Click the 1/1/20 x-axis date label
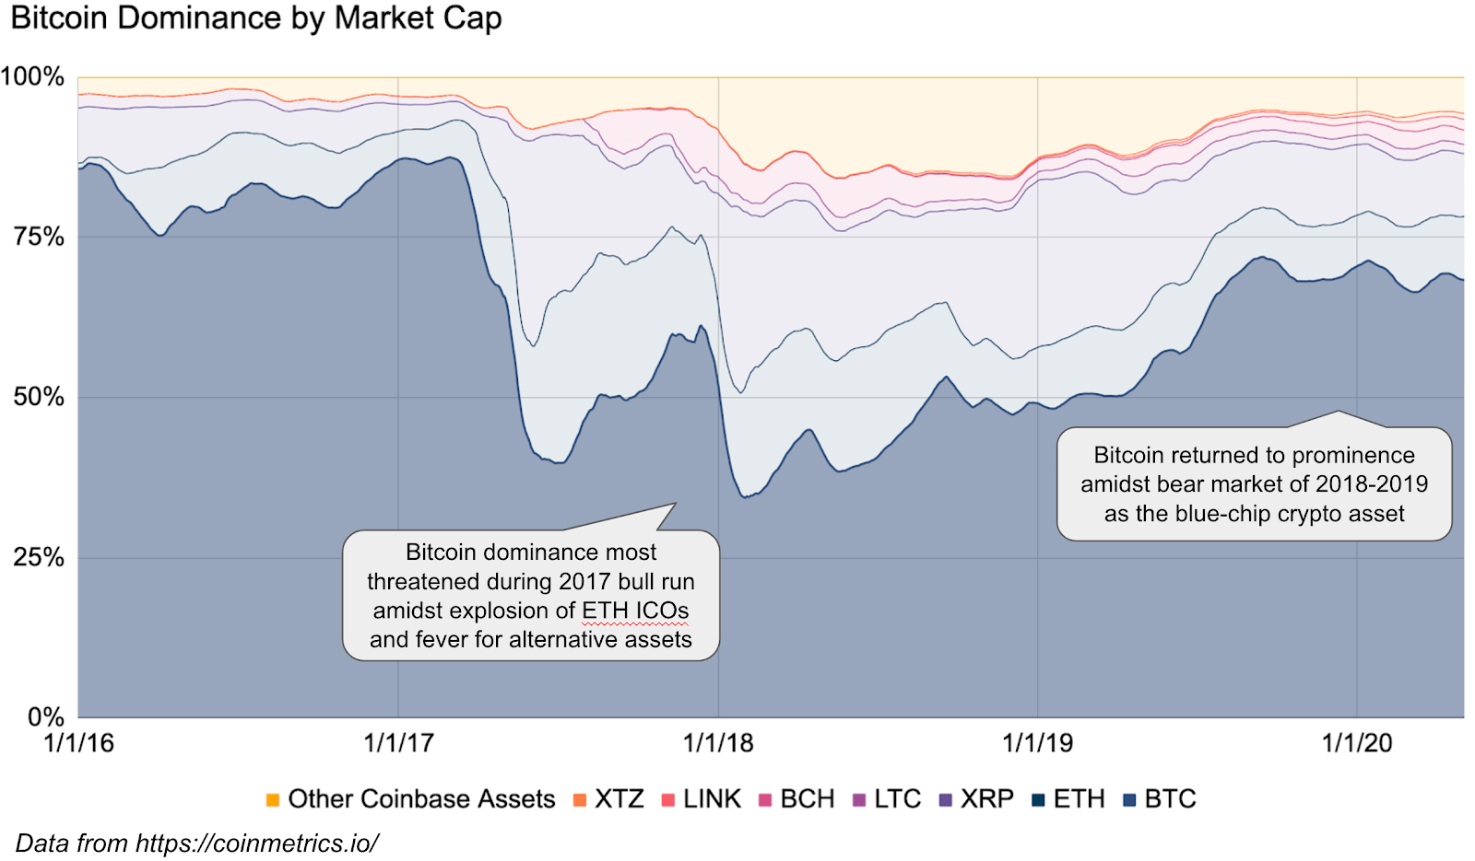The image size is (1475, 861). (x=1357, y=743)
